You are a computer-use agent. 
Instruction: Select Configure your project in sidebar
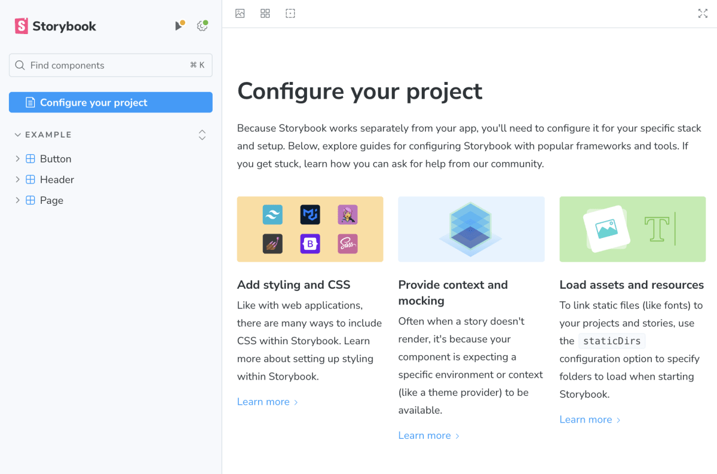(x=111, y=102)
